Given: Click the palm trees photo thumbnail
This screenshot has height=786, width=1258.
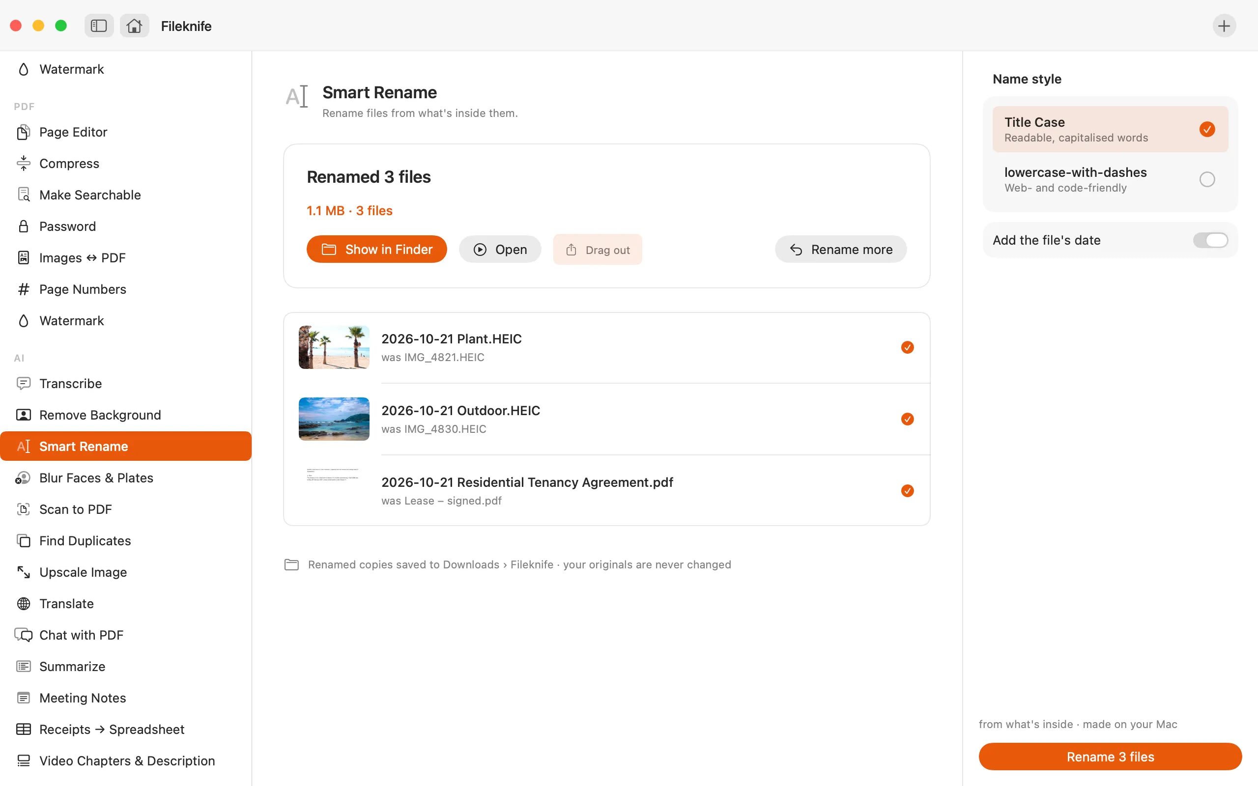Looking at the screenshot, I should click(x=334, y=347).
